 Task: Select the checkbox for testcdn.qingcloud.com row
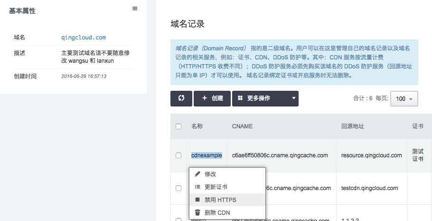pyautogui.click(x=178, y=188)
